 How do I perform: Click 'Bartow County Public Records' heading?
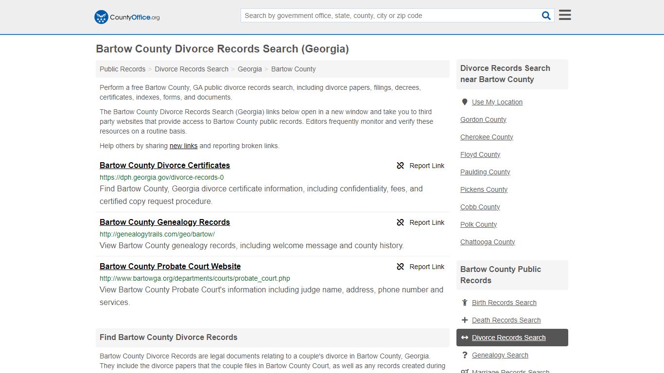click(x=501, y=275)
